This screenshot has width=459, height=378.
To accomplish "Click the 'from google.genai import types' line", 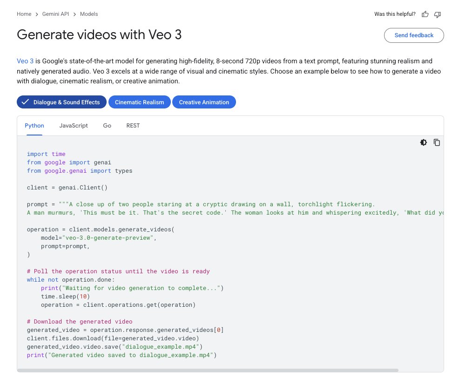I will tap(80, 171).
